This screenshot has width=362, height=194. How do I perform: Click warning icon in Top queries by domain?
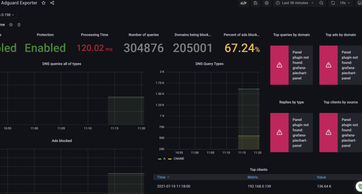279,65
